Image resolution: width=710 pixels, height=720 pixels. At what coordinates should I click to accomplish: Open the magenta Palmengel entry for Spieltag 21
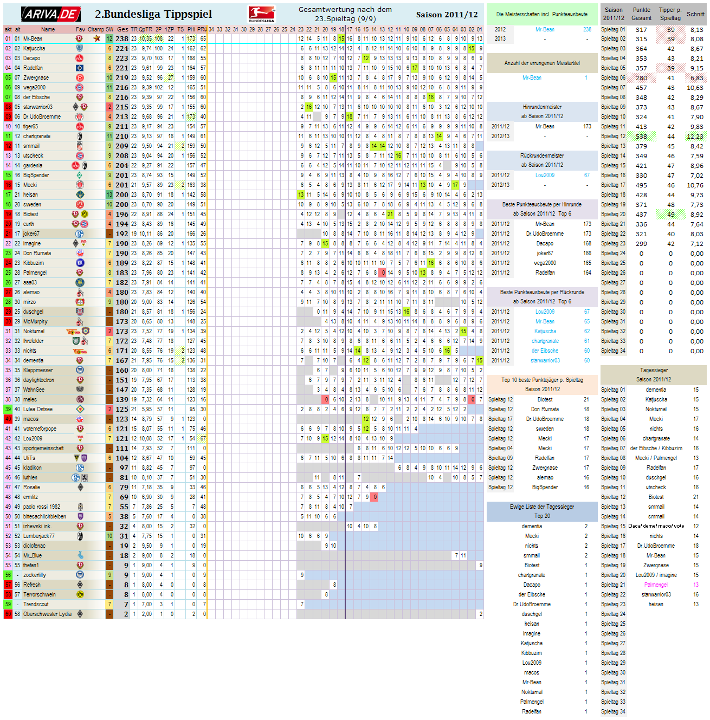click(x=656, y=585)
